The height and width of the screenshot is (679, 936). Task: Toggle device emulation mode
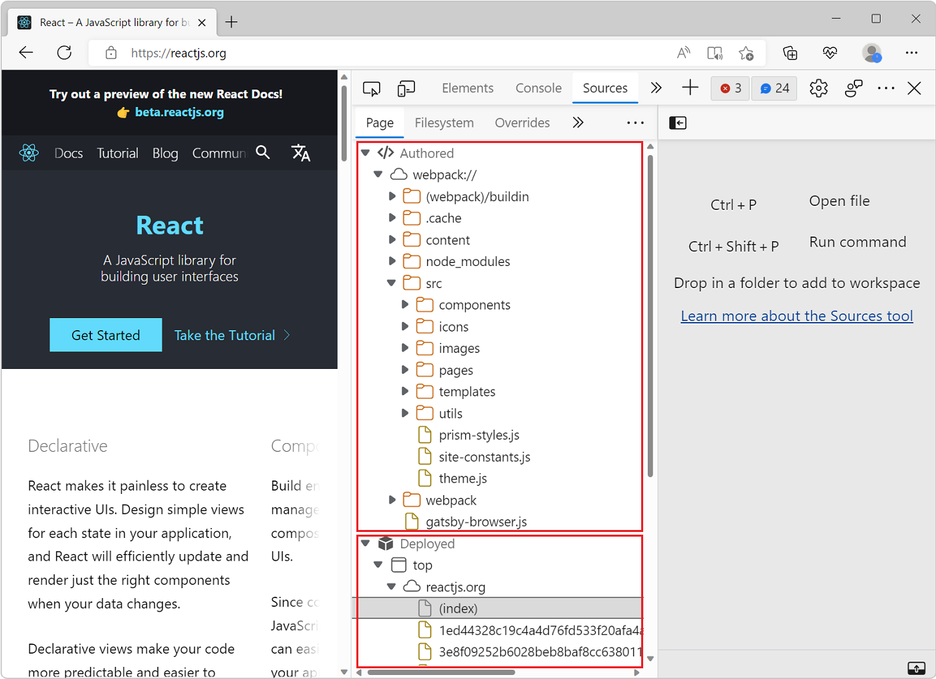(x=406, y=88)
